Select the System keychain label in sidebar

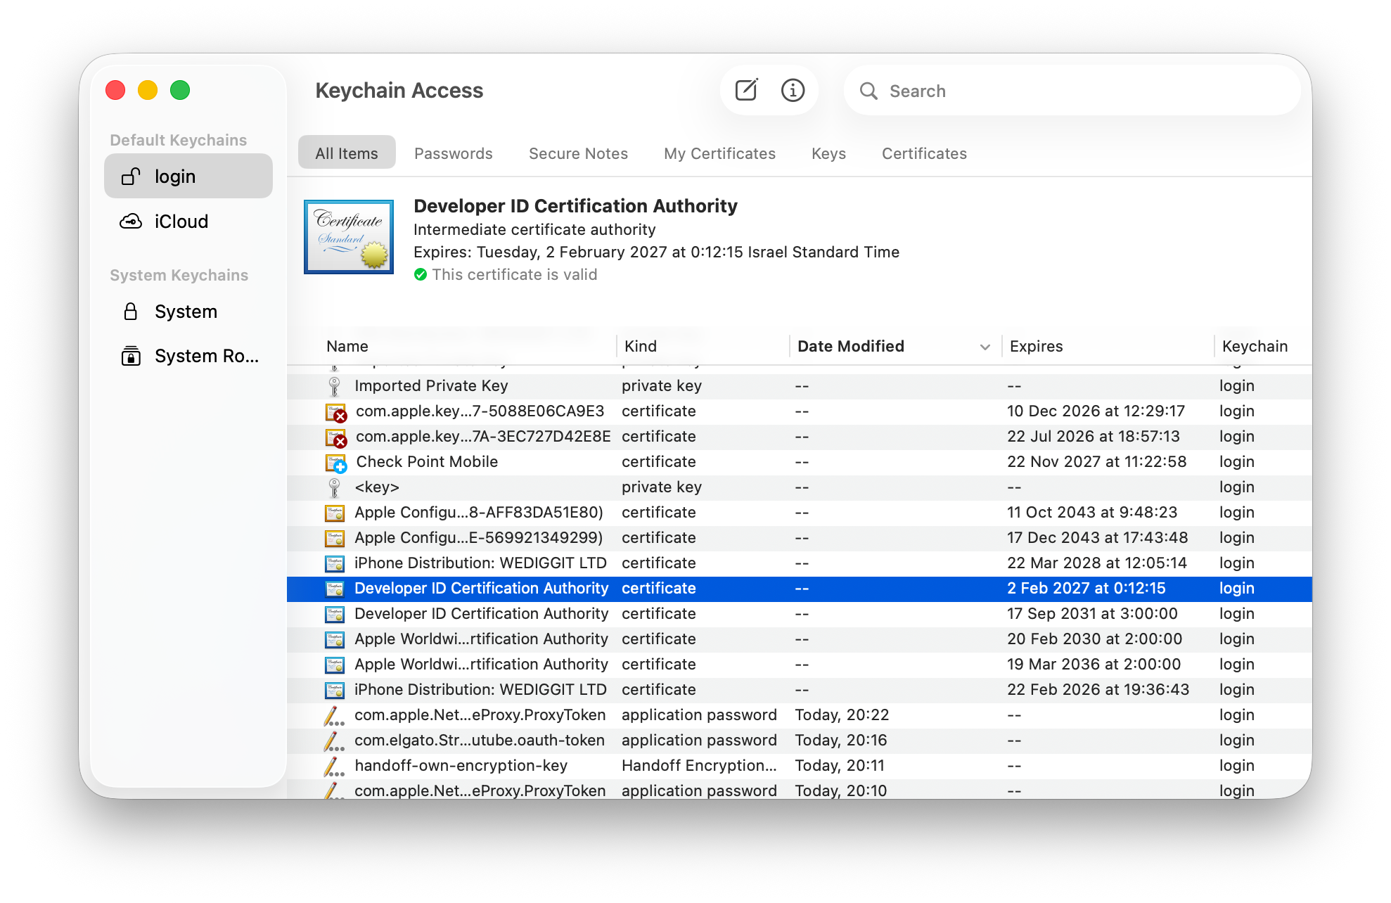[x=186, y=312]
